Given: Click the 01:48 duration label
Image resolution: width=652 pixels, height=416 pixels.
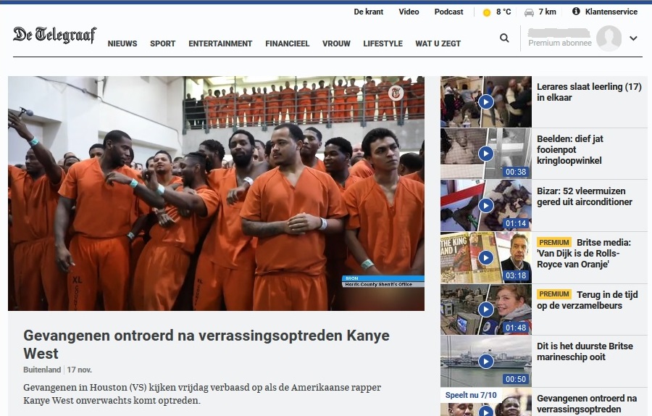Looking at the screenshot, I should (x=516, y=328).
